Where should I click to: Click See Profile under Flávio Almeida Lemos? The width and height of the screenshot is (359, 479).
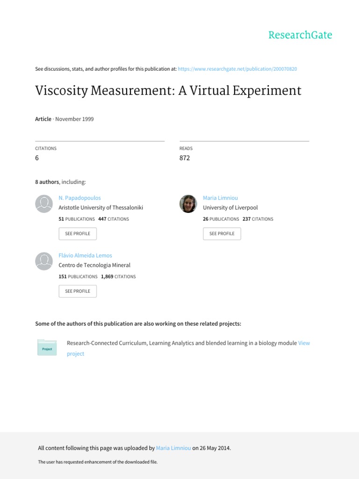pos(78,291)
